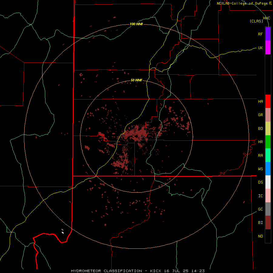Click the NEXLAB-College of DuPage credit
Viewport: 273px width, 273px height.
click(x=242, y=3)
